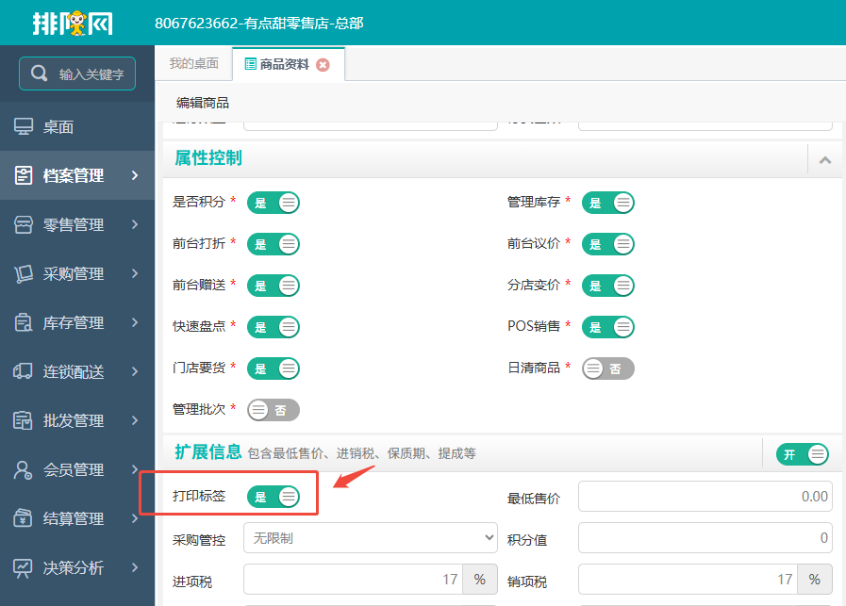Viewport: 846px width, 606px height.
Task: Open the 零售管理 sidebar item
Action: [x=77, y=225]
